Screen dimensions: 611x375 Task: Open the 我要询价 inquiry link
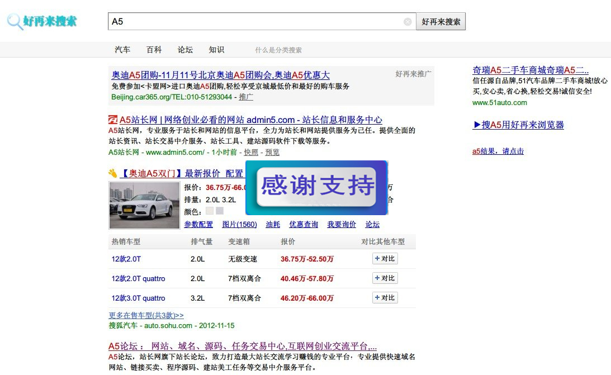[342, 224]
